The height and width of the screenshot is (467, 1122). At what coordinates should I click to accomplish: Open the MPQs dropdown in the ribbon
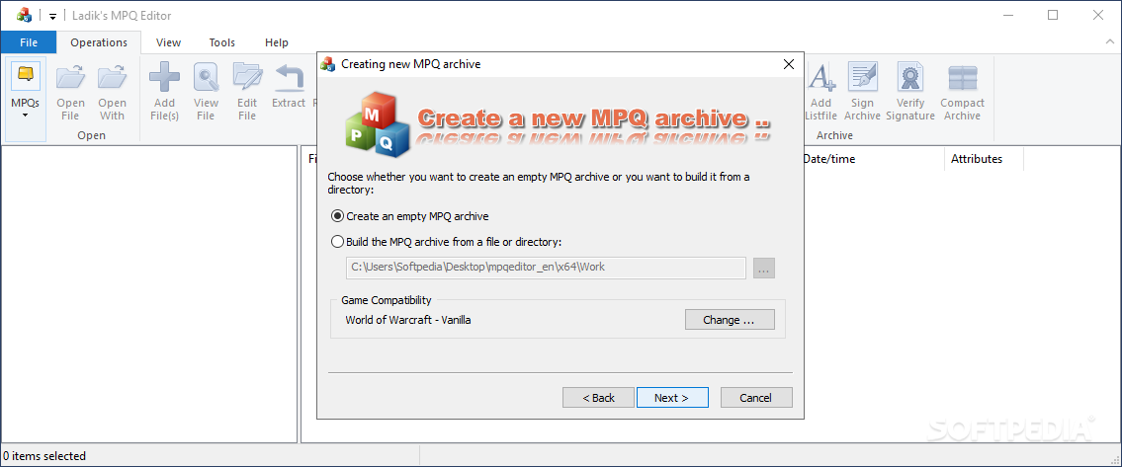25,99
